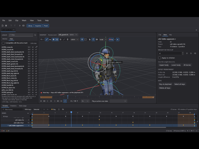The width and height of the screenshot is (199, 149).
Task: Jump to first frame in playback controls
Action: tap(41, 101)
